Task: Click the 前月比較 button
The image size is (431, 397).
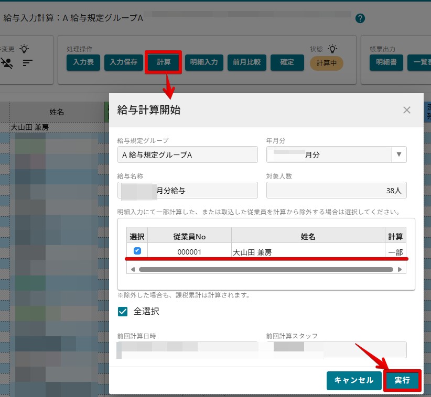Action: pos(247,62)
